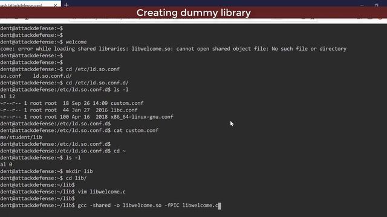387x217 pixels.
Task: Click the 'Sep 26 14:09' timestamp
Action: coord(89,103)
